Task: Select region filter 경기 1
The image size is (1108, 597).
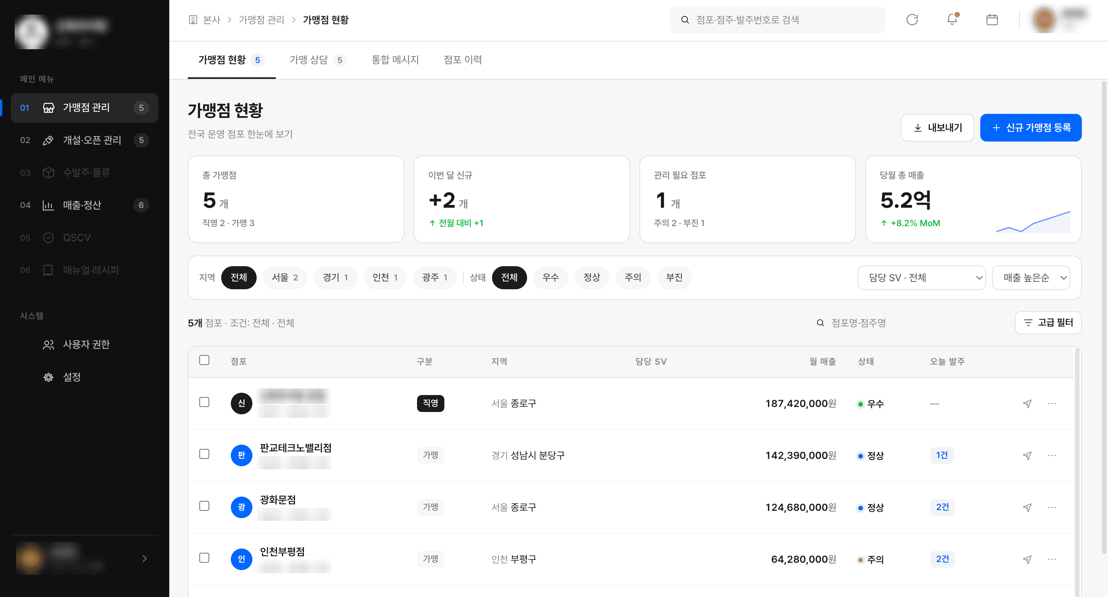Action: pyautogui.click(x=335, y=278)
